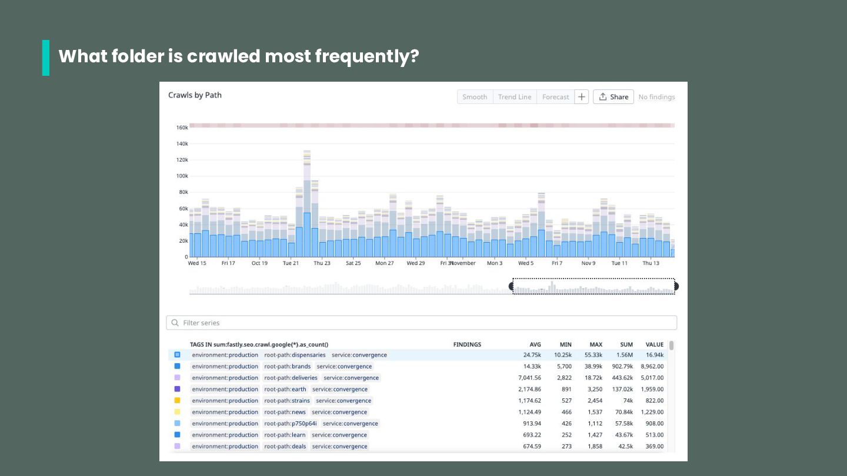
Task: Click the right handle of the time range selector
Action: (676, 286)
